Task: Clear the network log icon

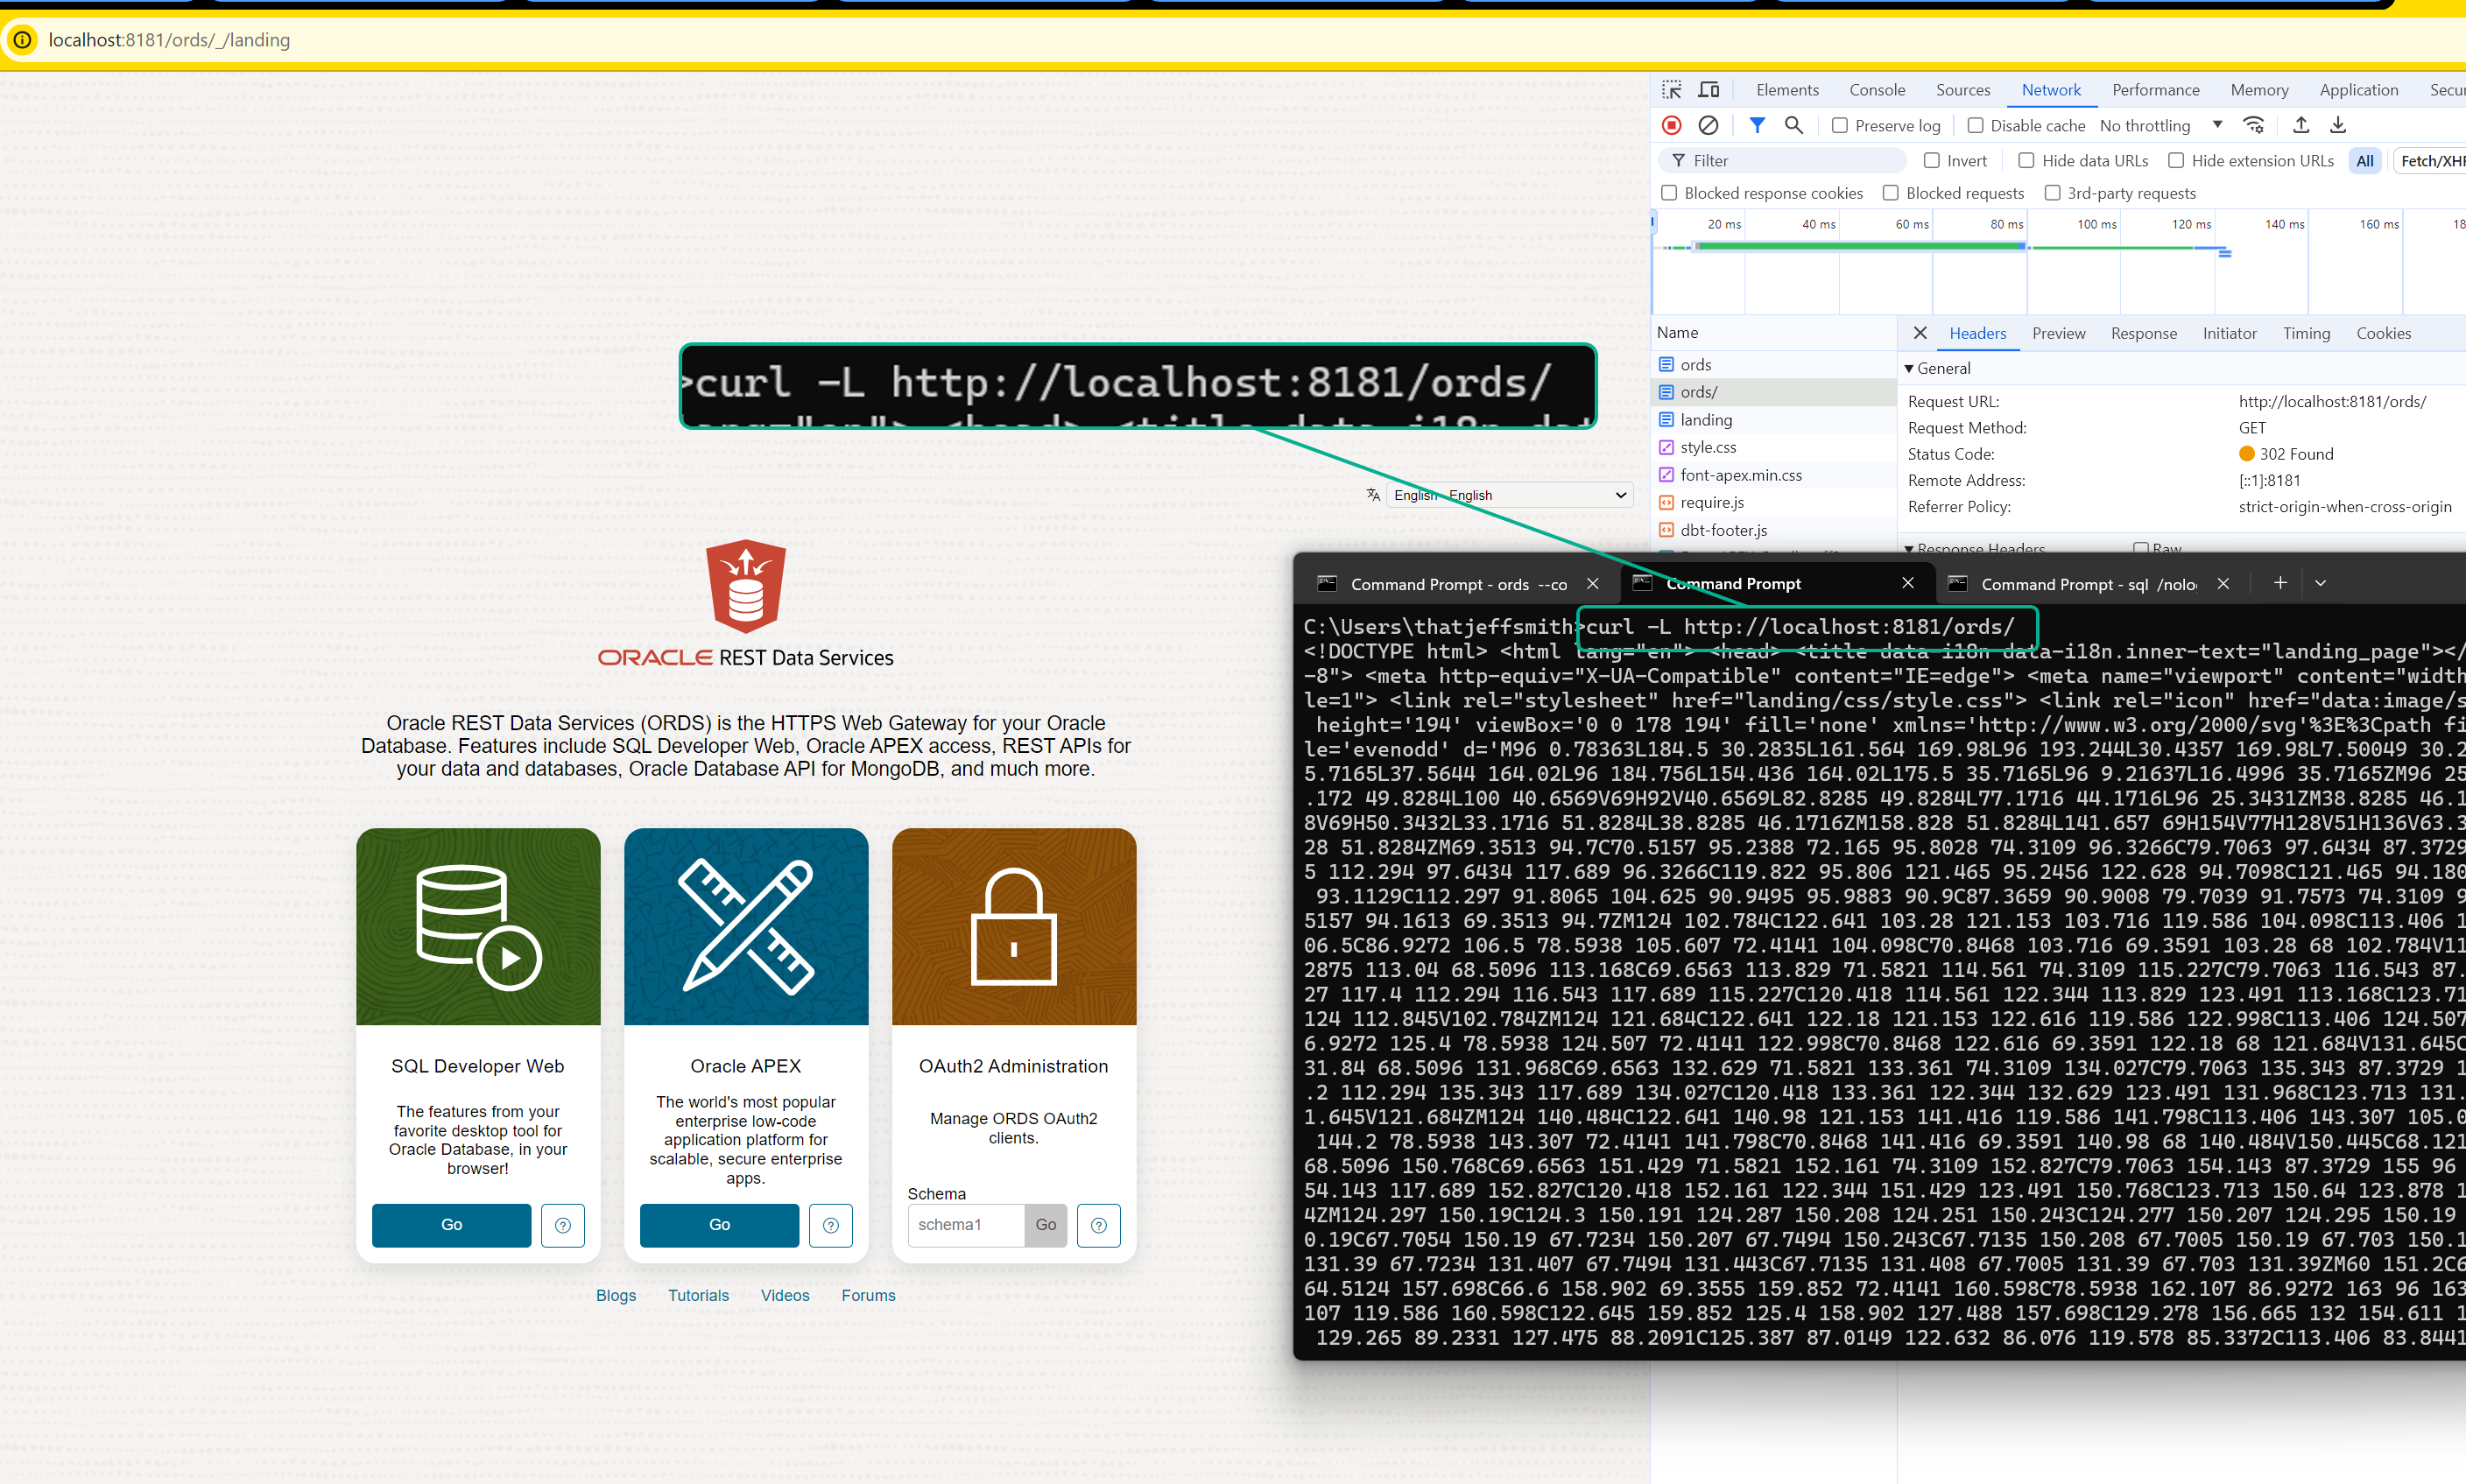Action: tap(1708, 125)
